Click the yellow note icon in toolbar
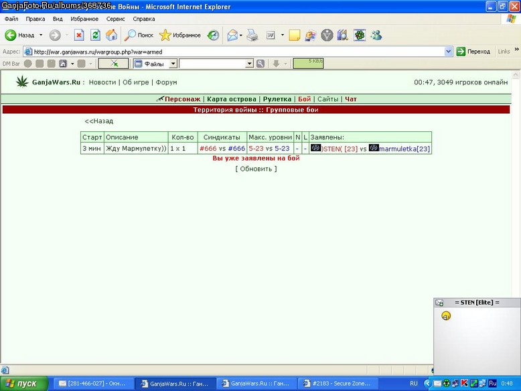521x391 pixels. (x=295, y=35)
